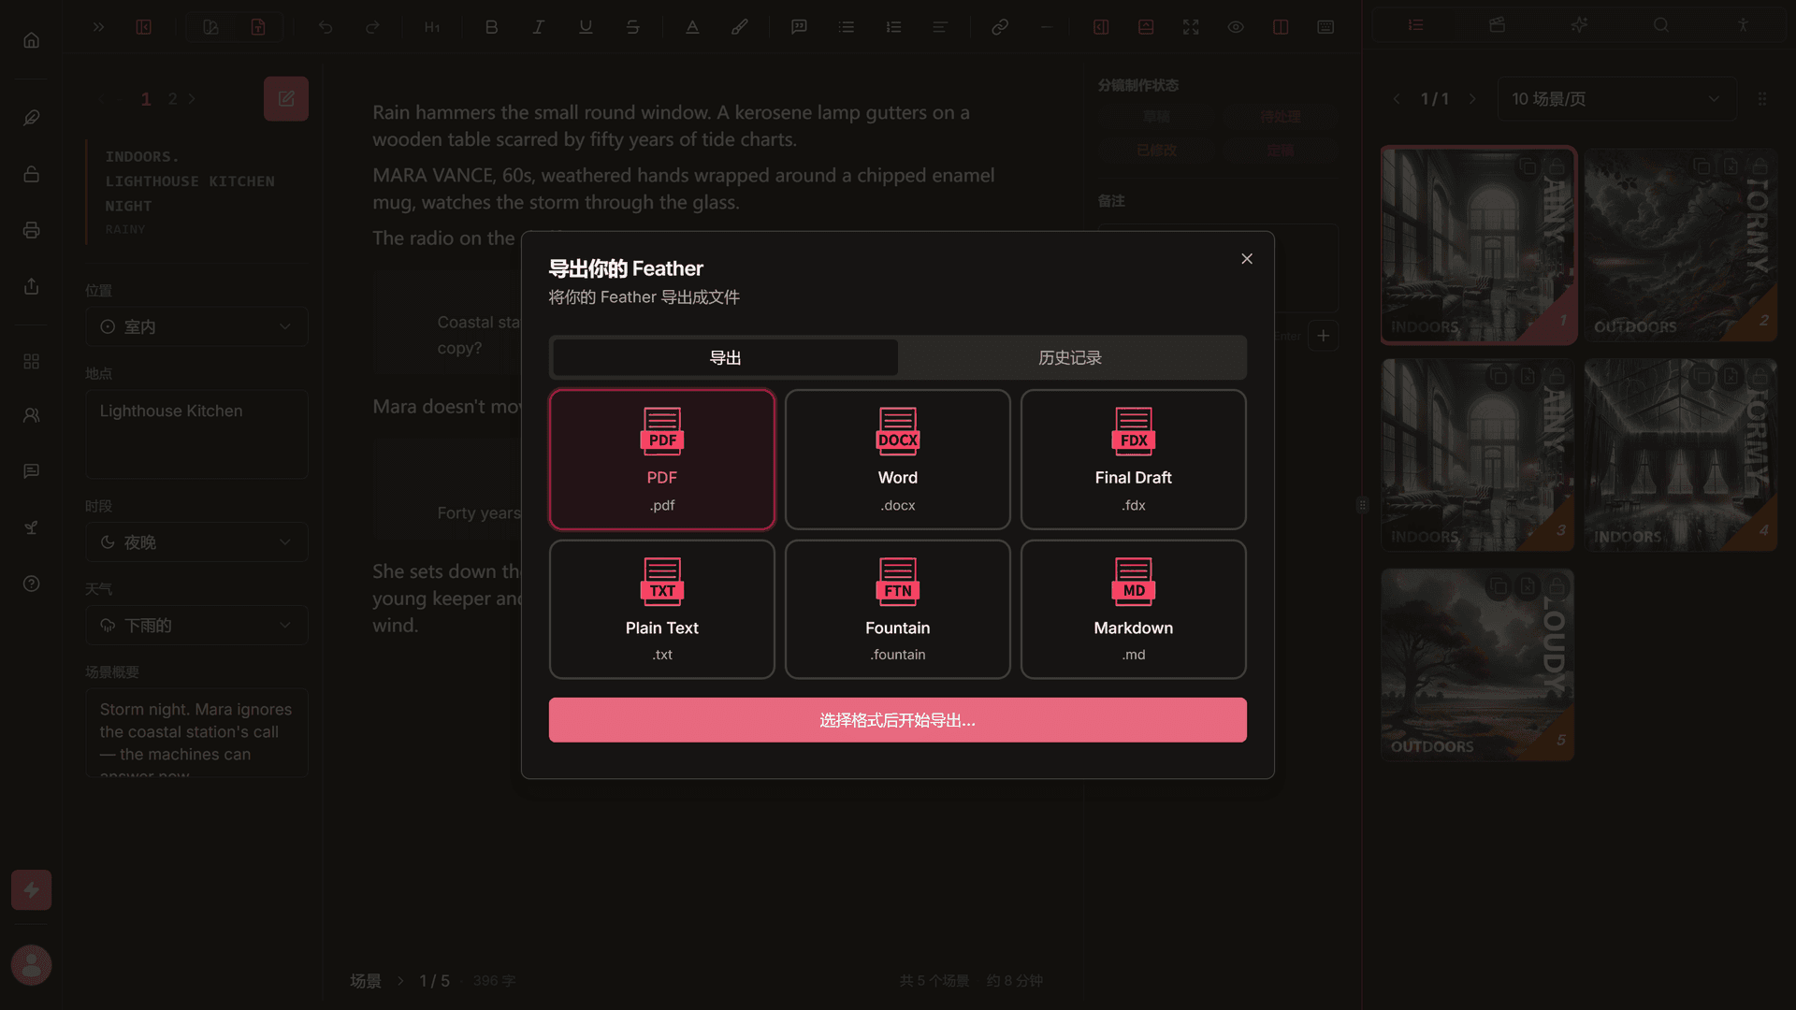Toggle the split view icon in toolbar
This screenshot has height=1010, width=1796.
[1281, 27]
